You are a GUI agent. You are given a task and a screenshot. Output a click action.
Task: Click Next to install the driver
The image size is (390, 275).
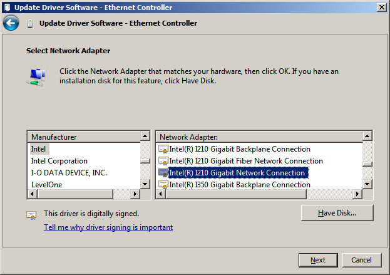coord(318,260)
